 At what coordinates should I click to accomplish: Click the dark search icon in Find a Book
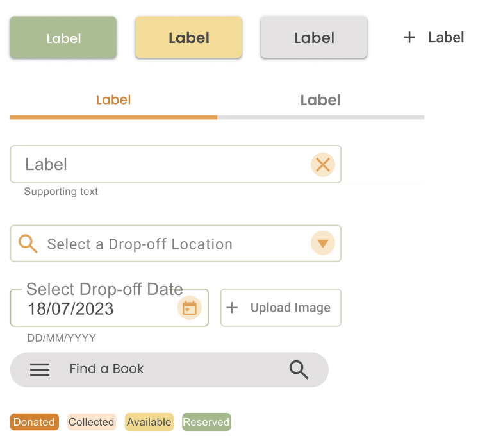(x=299, y=370)
